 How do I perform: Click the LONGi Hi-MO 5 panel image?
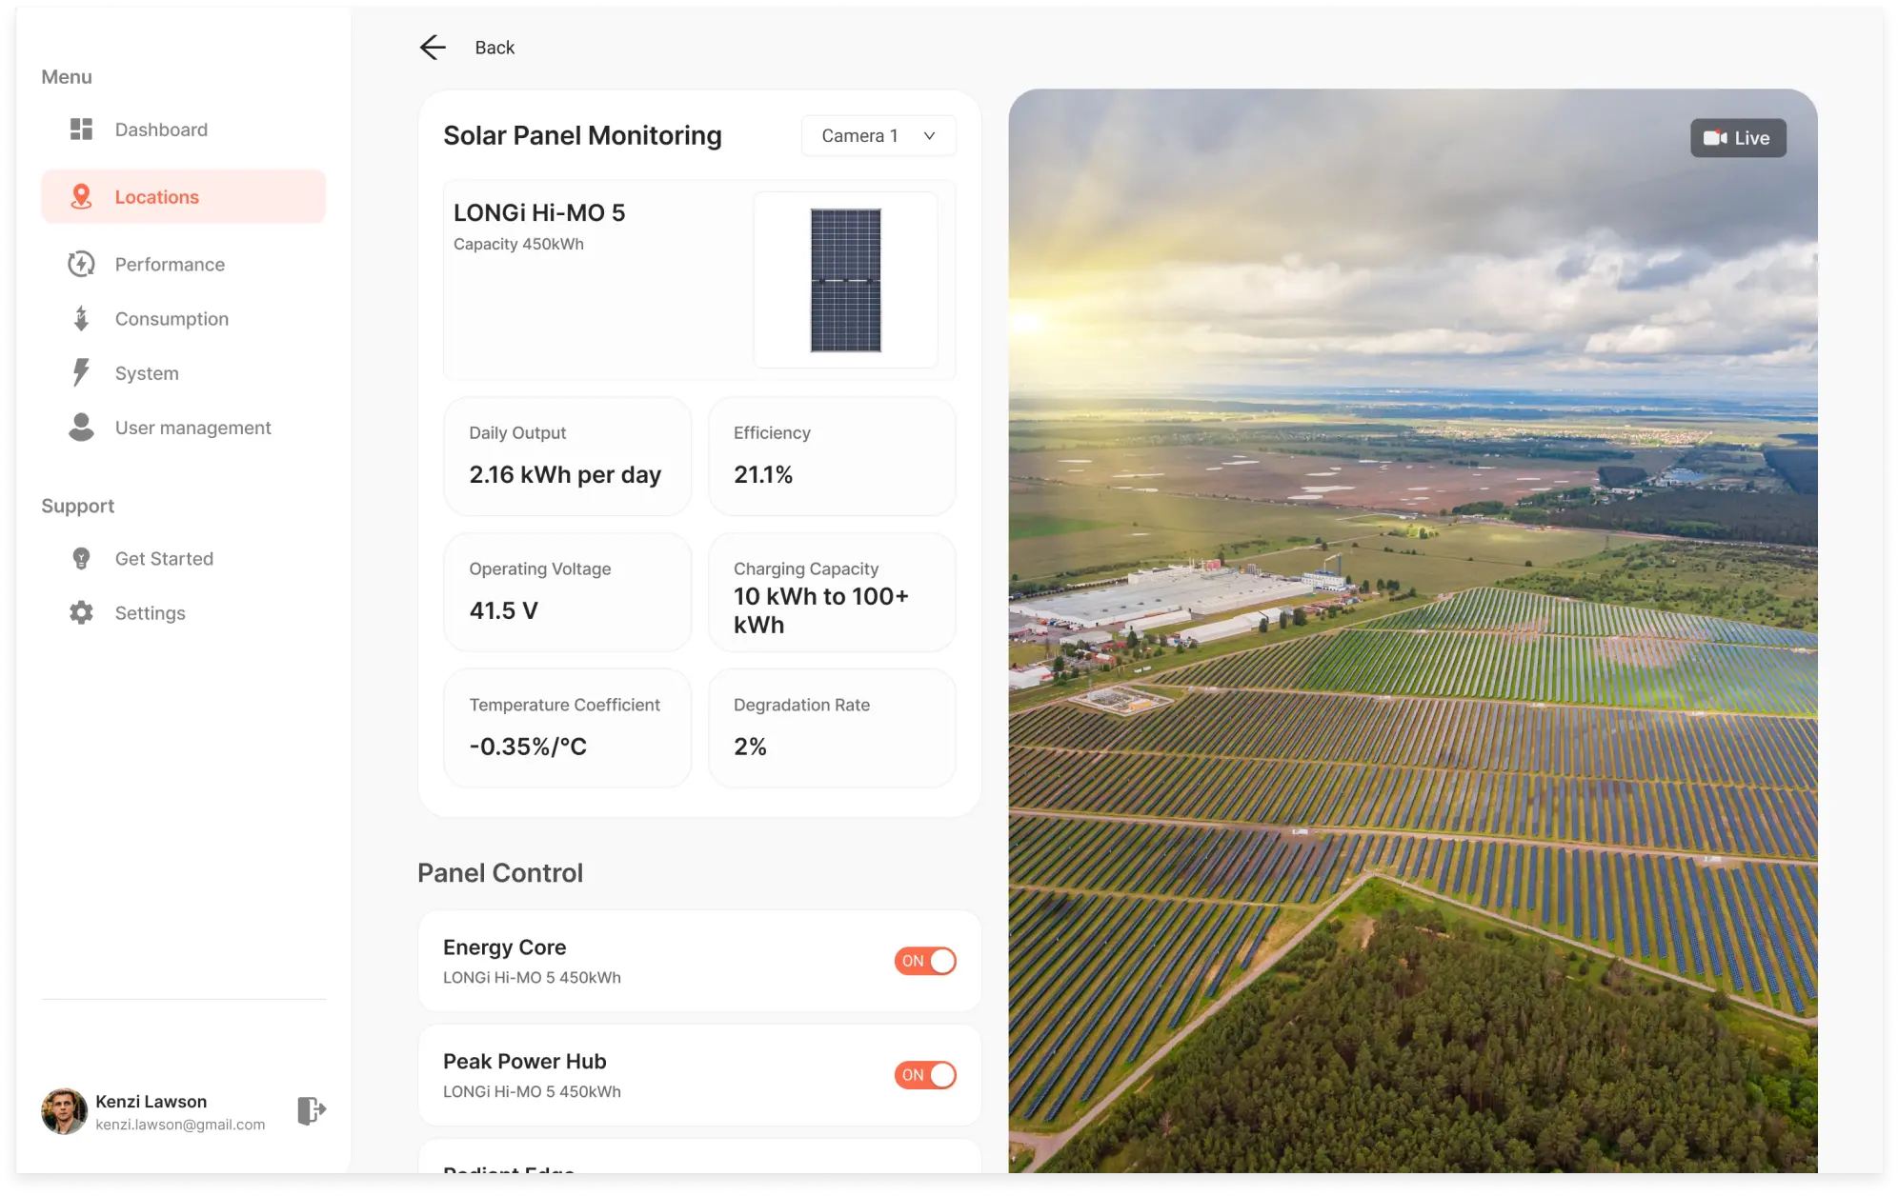pos(846,280)
